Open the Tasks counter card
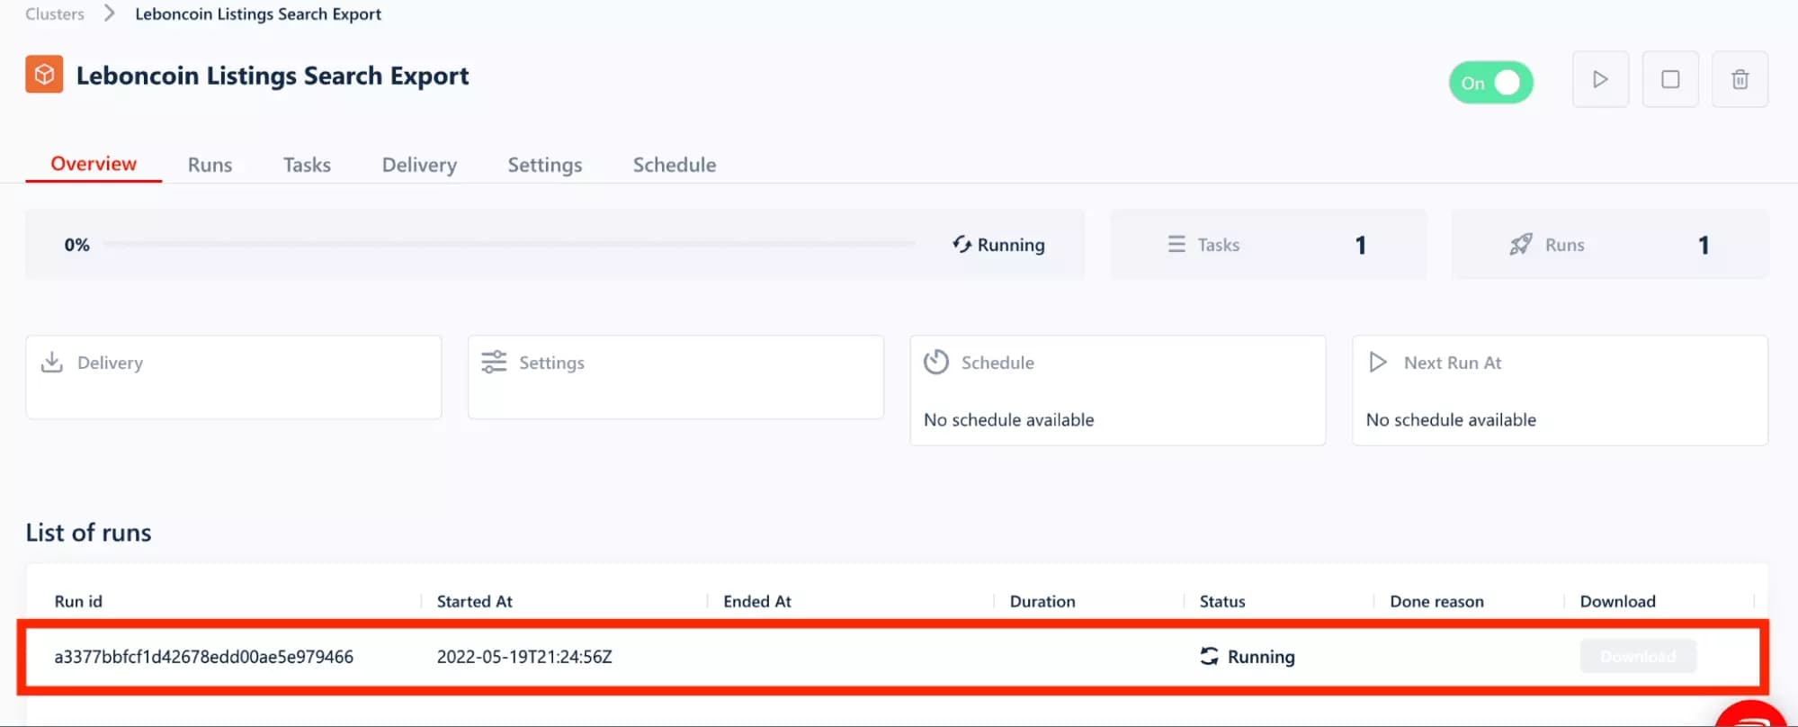Image resolution: width=1798 pixels, height=727 pixels. 1267,244
